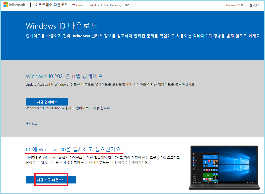Image resolution: width=265 pixels, height=194 pixels.
Task: Click the Microsoft logo
Action: 14,5
